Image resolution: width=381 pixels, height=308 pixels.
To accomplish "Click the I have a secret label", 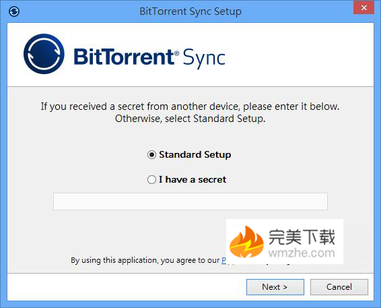I will point(193,180).
